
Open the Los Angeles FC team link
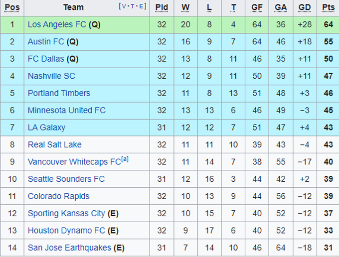pyautogui.click(x=57, y=24)
